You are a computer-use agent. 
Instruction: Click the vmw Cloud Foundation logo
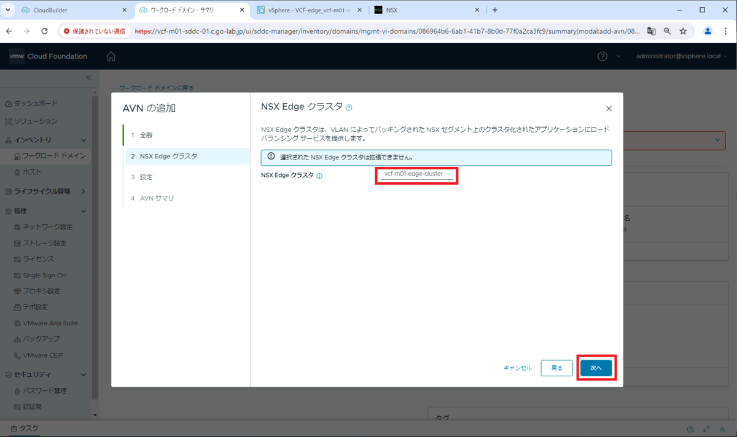[x=48, y=56]
